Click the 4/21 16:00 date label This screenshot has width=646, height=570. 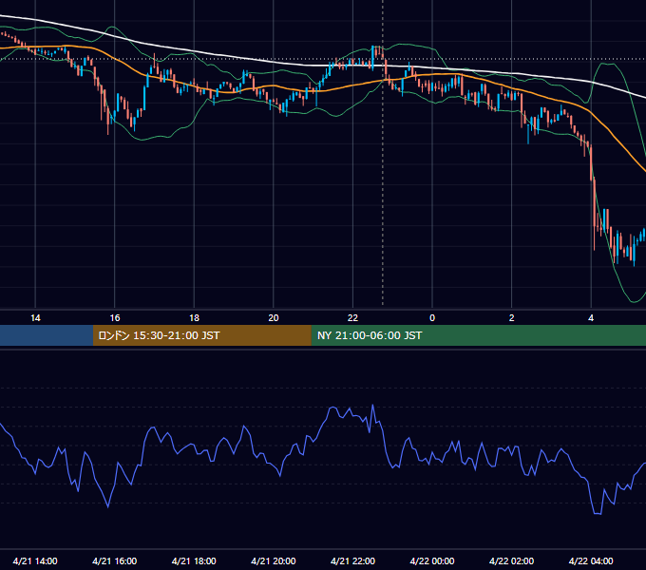[115, 560]
